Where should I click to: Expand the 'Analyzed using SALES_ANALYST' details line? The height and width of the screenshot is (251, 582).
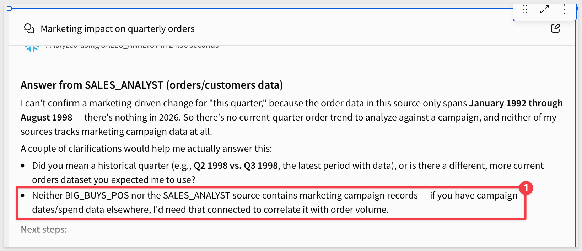coord(132,46)
